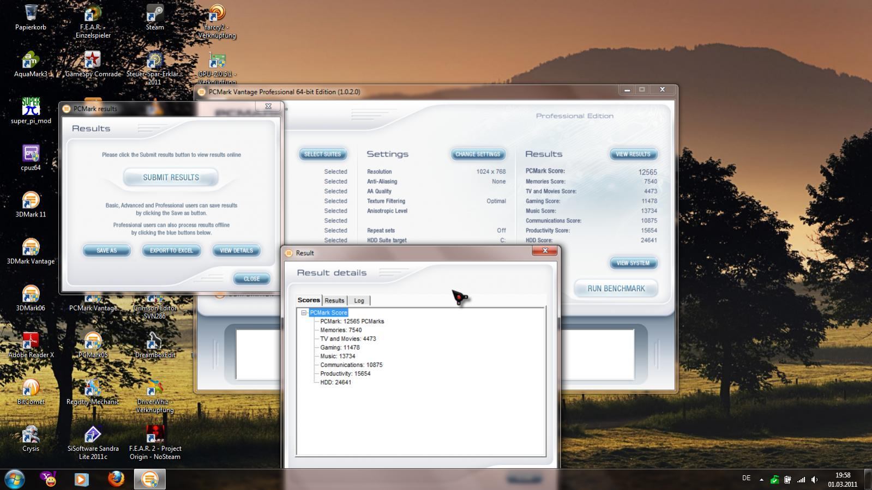This screenshot has width=872, height=490.
Task: Click 'HDD Score:' value 24641
Action: click(x=648, y=240)
